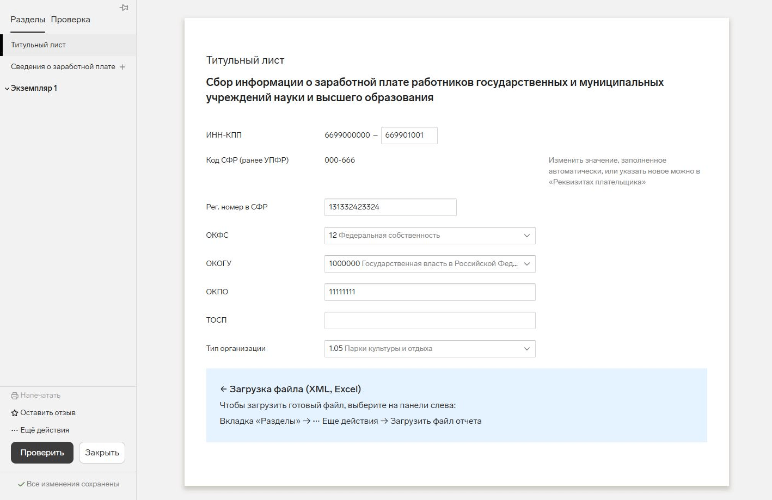
Task: Open the Сведения о заработной плате section
Action: coord(63,67)
